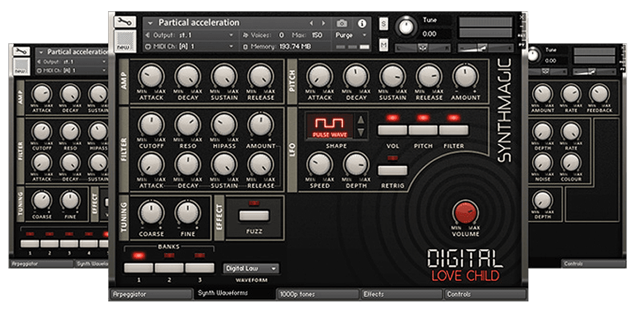Click the FEEDBACK knob in right window
635x314 pixels.
click(x=599, y=94)
